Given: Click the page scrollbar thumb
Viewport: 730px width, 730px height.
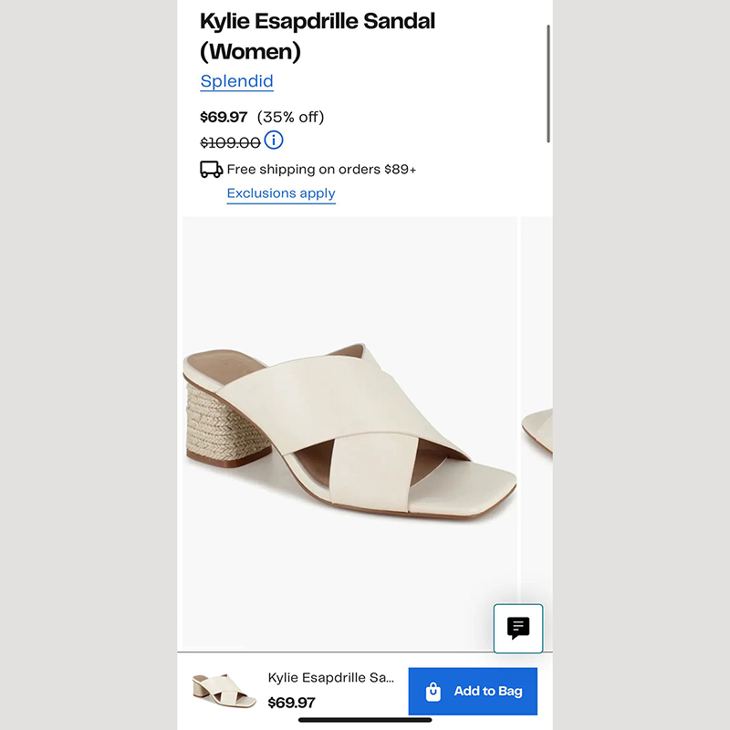Looking at the screenshot, I should point(548,82).
